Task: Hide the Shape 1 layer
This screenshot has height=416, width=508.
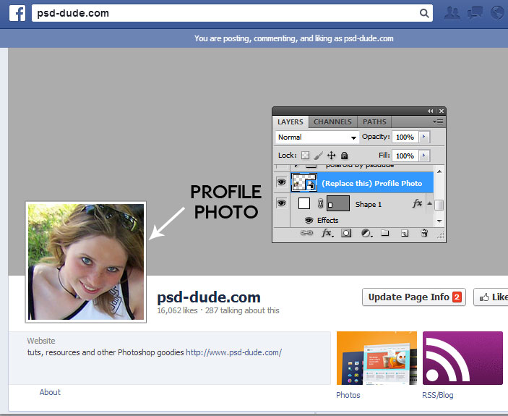Action: (281, 203)
